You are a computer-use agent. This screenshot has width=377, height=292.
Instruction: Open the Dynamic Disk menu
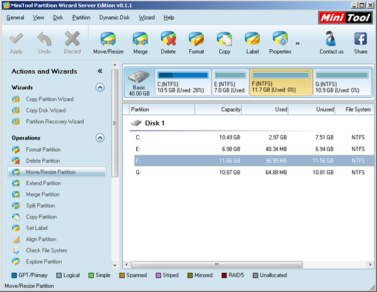coord(114,18)
